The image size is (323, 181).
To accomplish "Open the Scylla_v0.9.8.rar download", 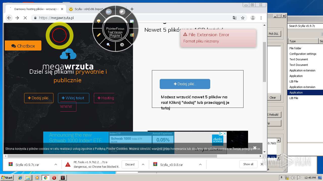I will pos(171,165).
